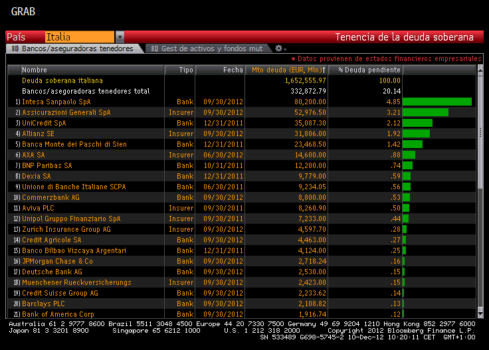Expand the País dropdown arrow
The image size is (489, 350).
(x=120, y=37)
